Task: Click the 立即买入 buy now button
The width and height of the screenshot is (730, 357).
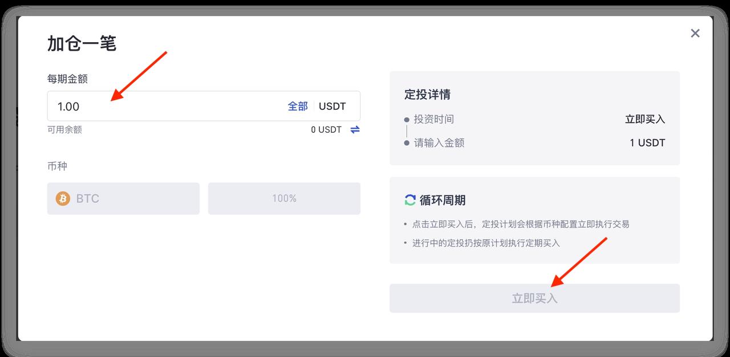Action: tap(534, 298)
